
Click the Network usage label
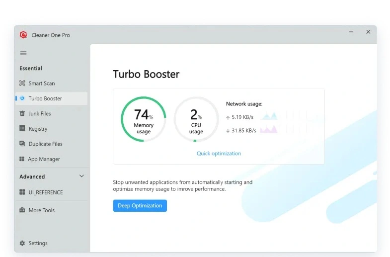click(x=244, y=104)
